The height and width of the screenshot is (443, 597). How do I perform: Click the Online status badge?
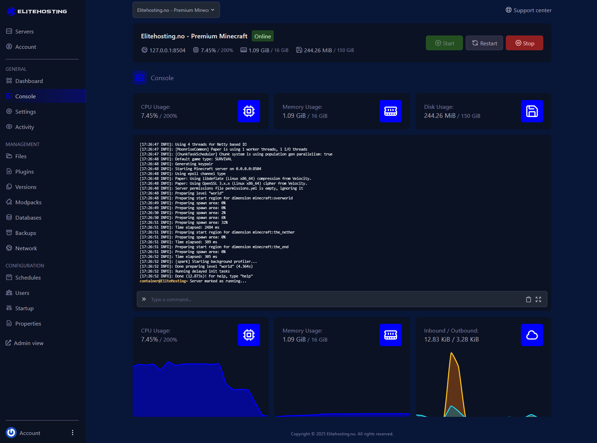(263, 36)
